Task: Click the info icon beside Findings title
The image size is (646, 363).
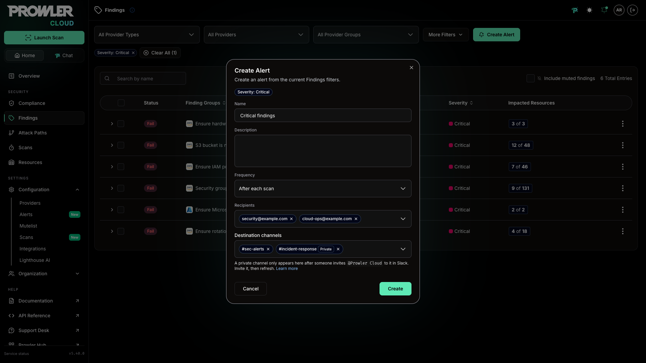Action: [132, 10]
